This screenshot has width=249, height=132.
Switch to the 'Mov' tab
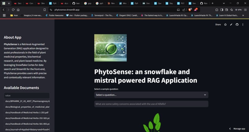tap(123, 3)
